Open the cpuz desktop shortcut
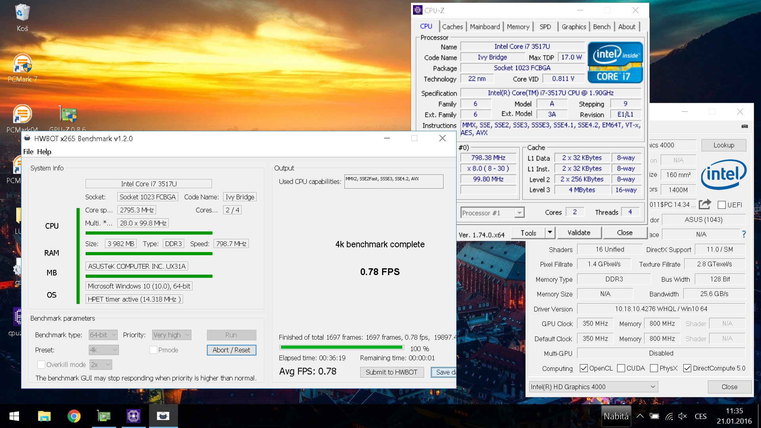 coord(17,322)
